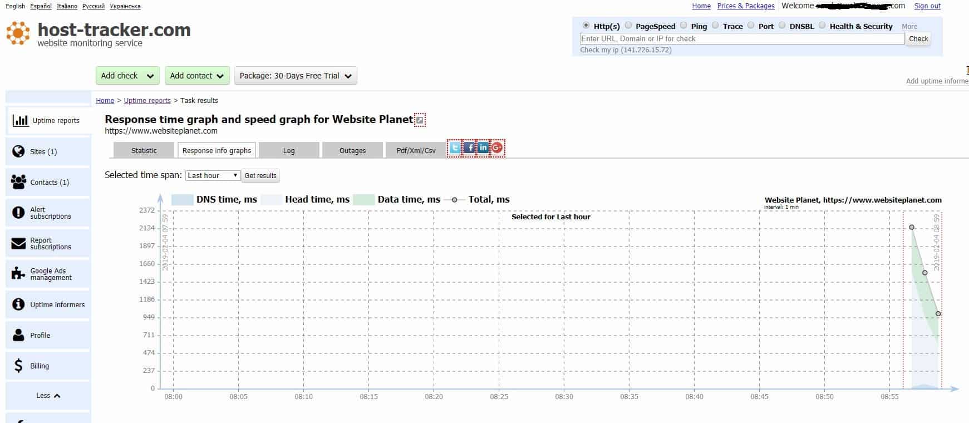This screenshot has height=423, width=969.
Task: Click the Sites globe icon
Action: tap(18, 151)
